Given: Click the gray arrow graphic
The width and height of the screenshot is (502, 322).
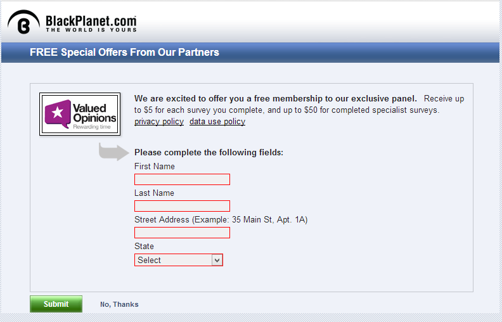Looking at the screenshot, I should 114,151.
